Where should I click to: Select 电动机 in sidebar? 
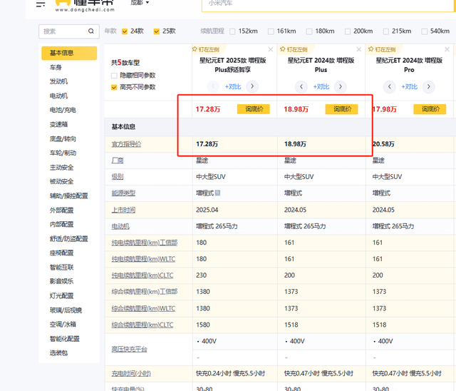pyautogui.click(x=58, y=96)
